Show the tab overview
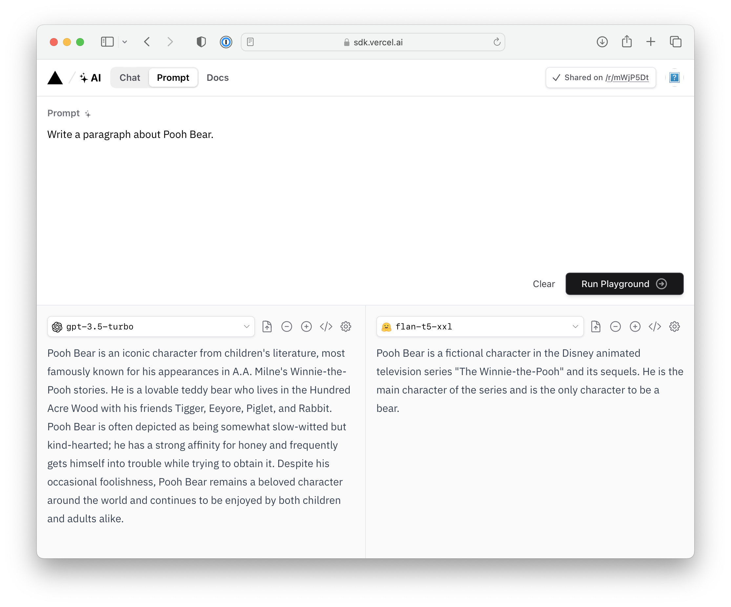The image size is (731, 607). [x=675, y=42]
